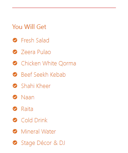
Task: Click the check icon beside Beef Seekh Kebab
Action: [x=15, y=75]
